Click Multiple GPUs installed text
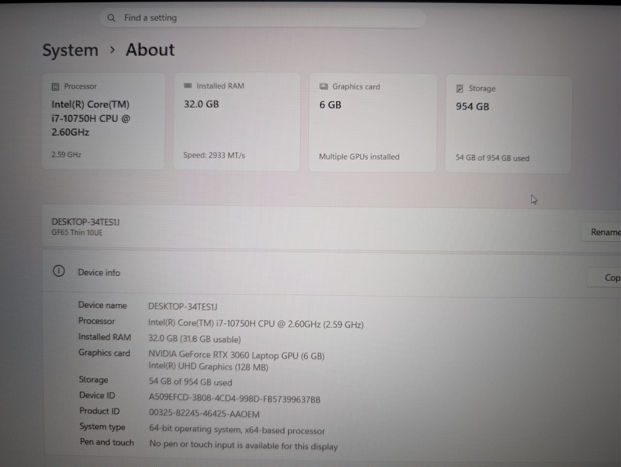 359,157
